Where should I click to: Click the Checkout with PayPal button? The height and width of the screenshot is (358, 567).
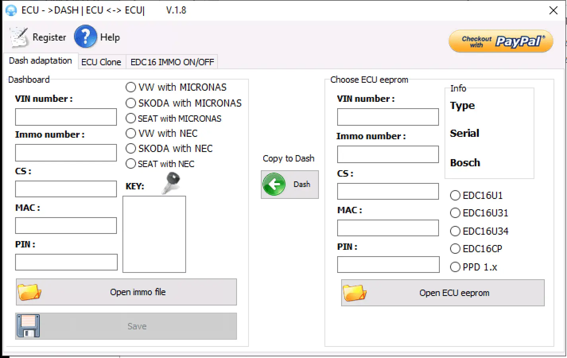[501, 41]
